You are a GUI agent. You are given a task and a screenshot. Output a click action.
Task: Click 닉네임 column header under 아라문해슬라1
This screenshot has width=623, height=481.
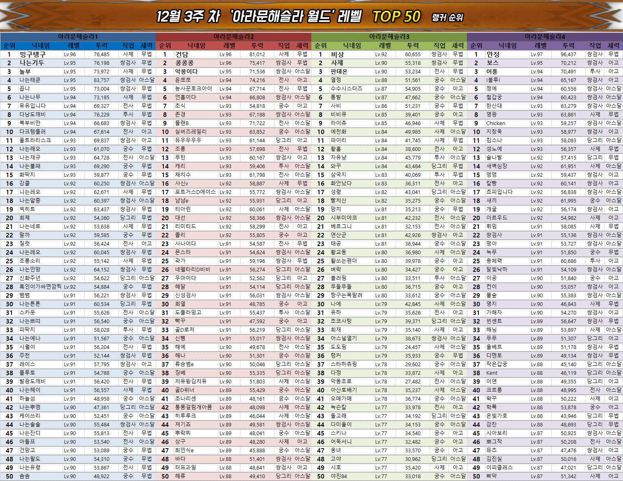[41, 46]
